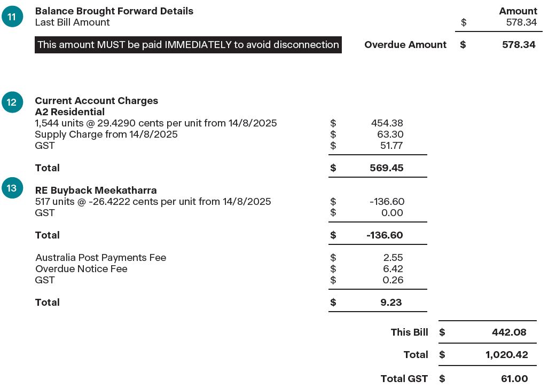Select the RE Buyback Meekatharra heading
The image size is (556, 389).
[x=96, y=190]
